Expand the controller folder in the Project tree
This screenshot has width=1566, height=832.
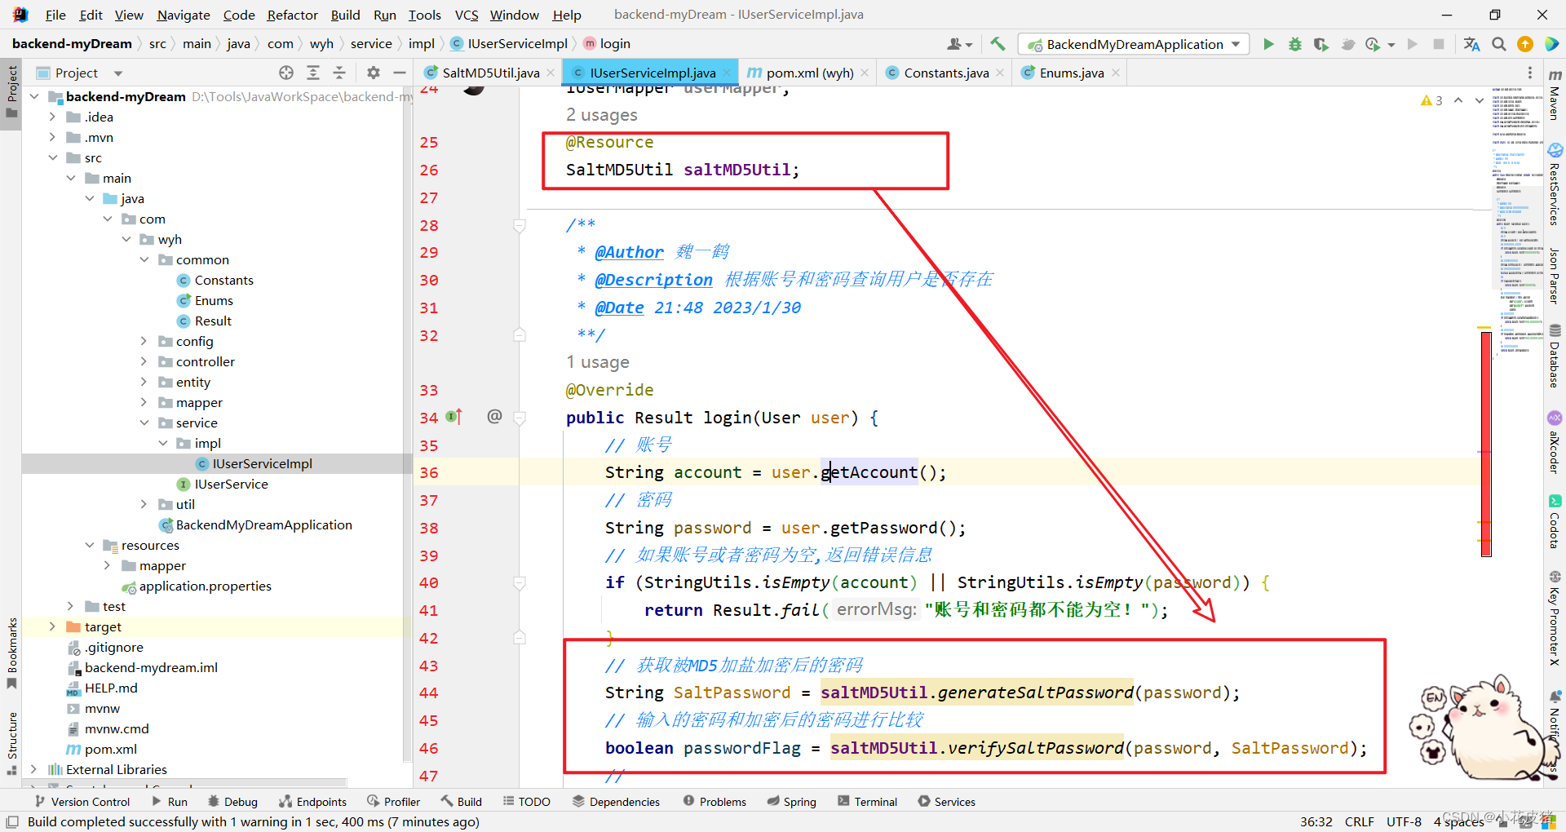tap(144, 361)
